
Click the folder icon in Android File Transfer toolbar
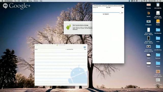85,47
